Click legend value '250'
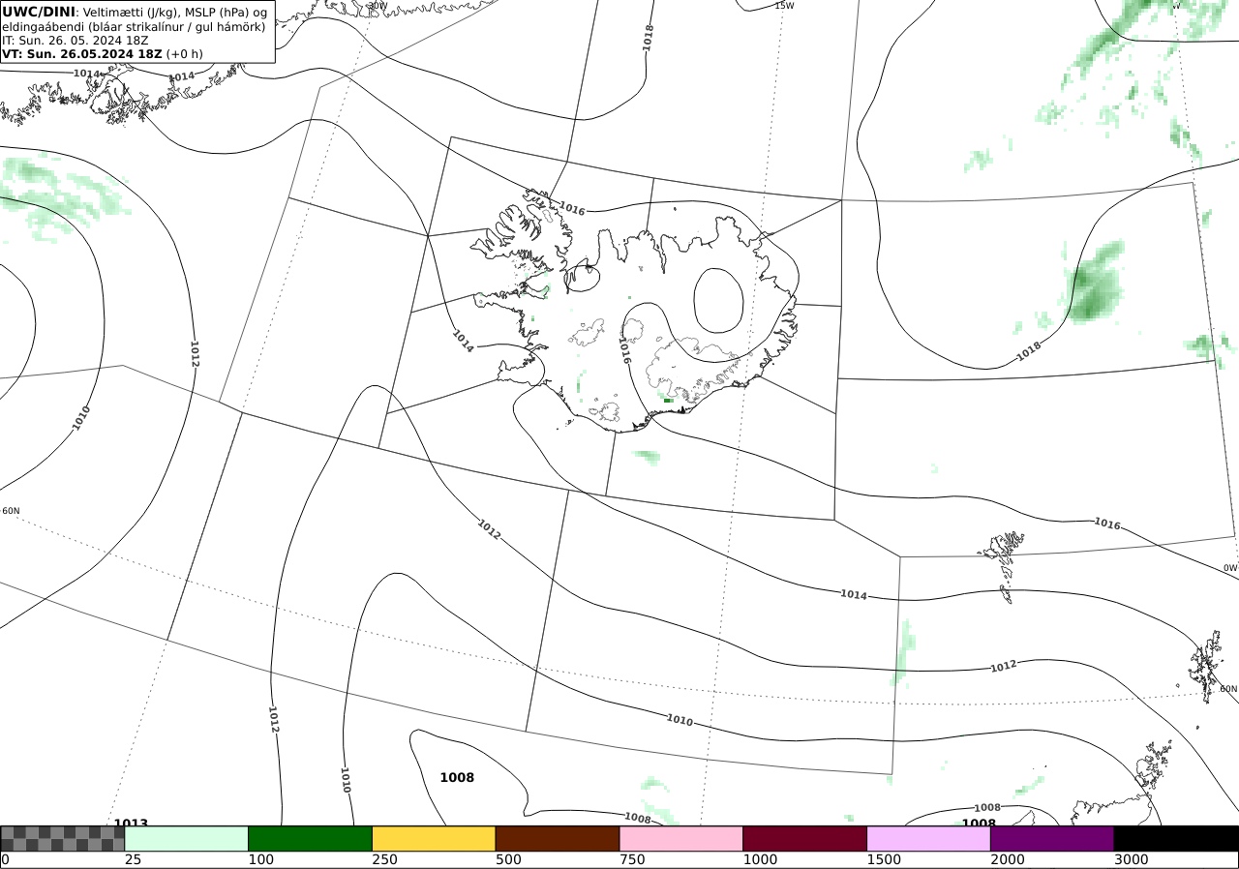This screenshot has width=1239, height=869. pos(384,859)
